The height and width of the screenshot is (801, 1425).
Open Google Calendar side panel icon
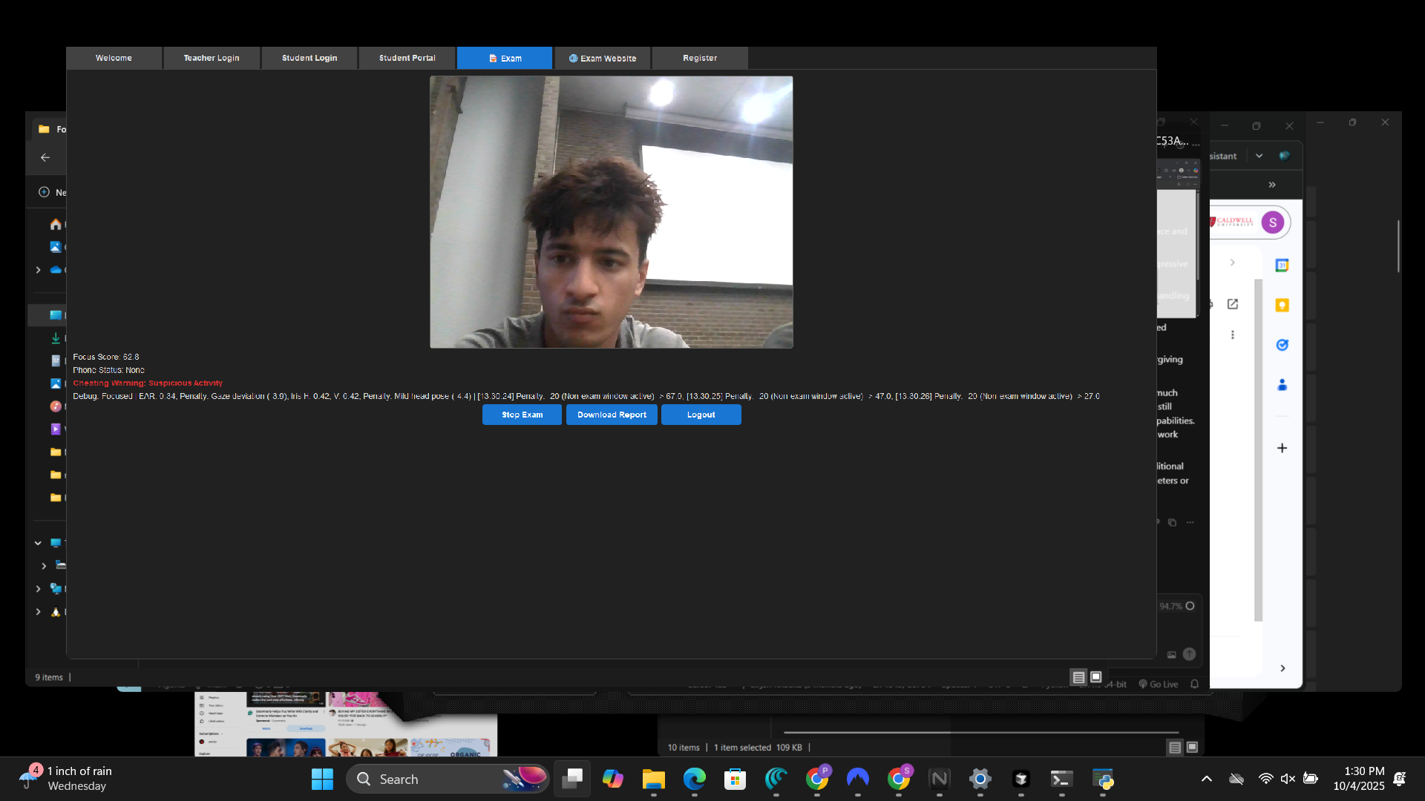(x=1282, y=266)
